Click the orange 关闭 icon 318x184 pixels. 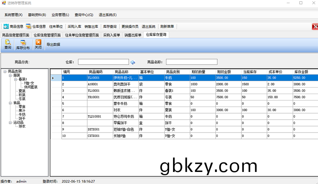point(38,42)
